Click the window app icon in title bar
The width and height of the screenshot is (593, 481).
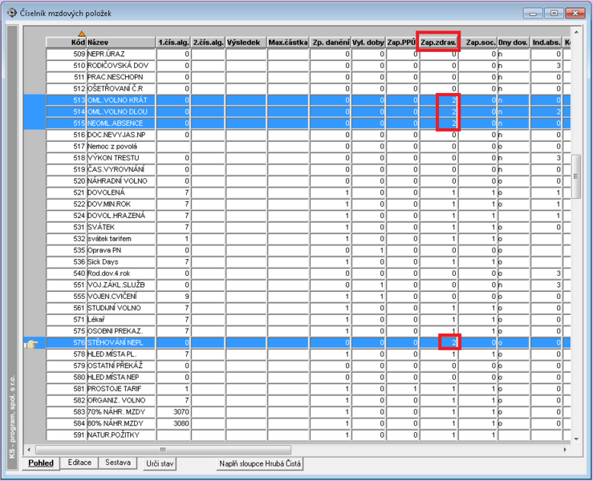click(12, 13)
